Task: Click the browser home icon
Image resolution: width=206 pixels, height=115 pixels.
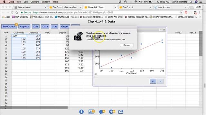Action: tap(17, 12)
